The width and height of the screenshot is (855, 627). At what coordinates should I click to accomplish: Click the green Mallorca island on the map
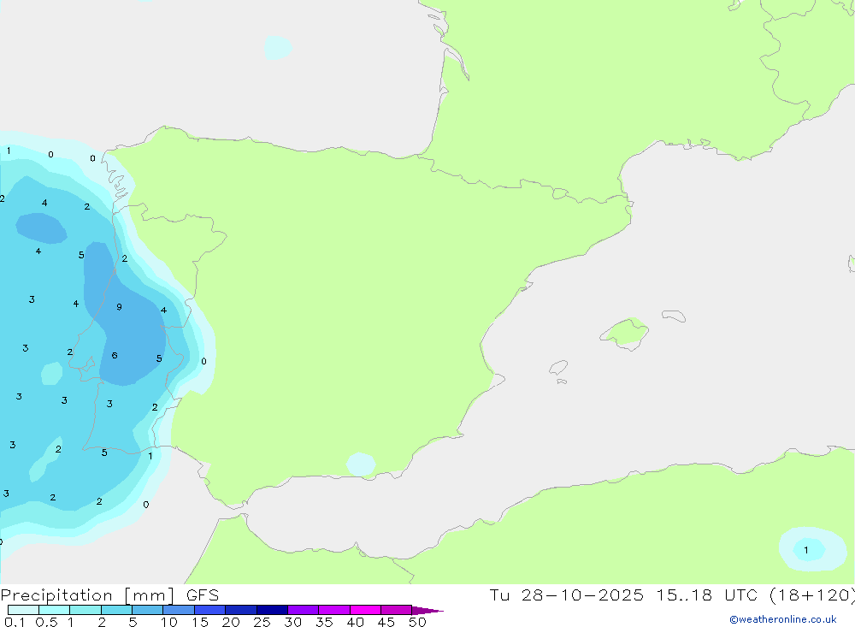pyautogui.click(x=626, y=332)
